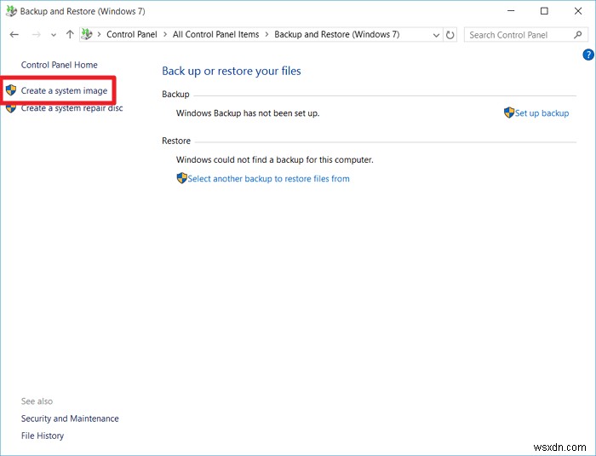Viewport: 596px width, 456px height.
Task: Expand the chevron after Control Panel breadcrumb
Action: [x=165, y=35]
